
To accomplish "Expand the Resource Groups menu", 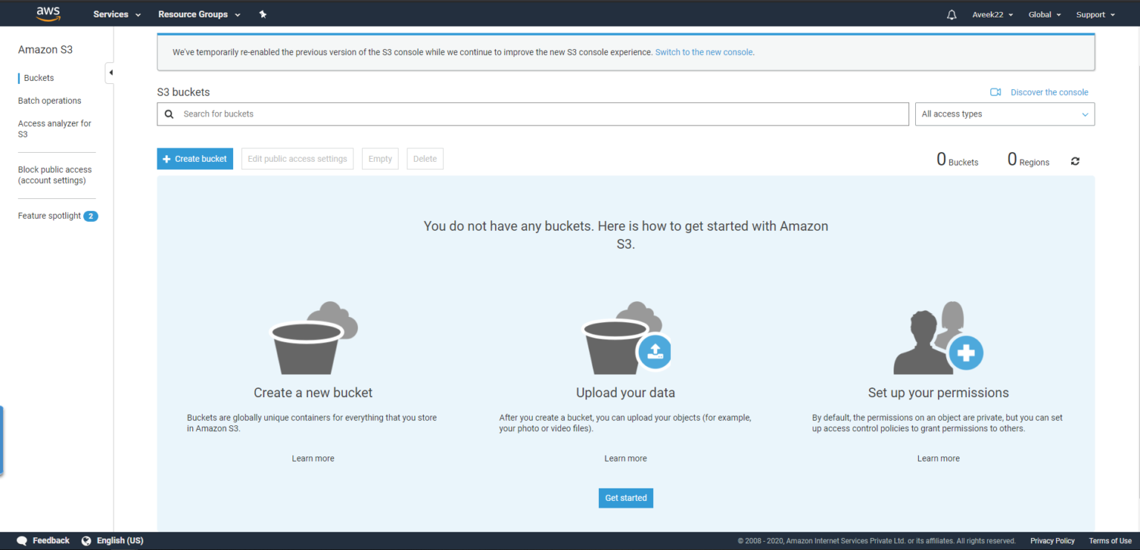I will pos(193,13).
